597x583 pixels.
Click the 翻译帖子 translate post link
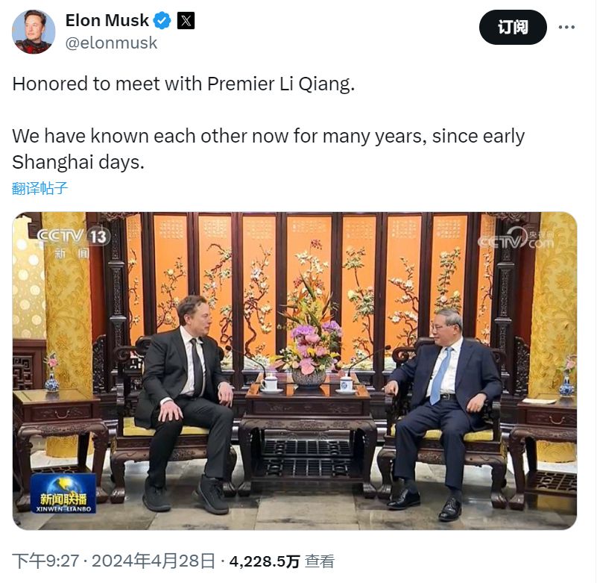(40, 188)
